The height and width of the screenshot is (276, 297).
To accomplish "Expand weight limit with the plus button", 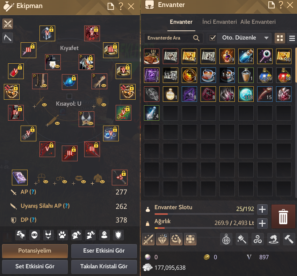I will pyautogui.click(x=262, y=224).
